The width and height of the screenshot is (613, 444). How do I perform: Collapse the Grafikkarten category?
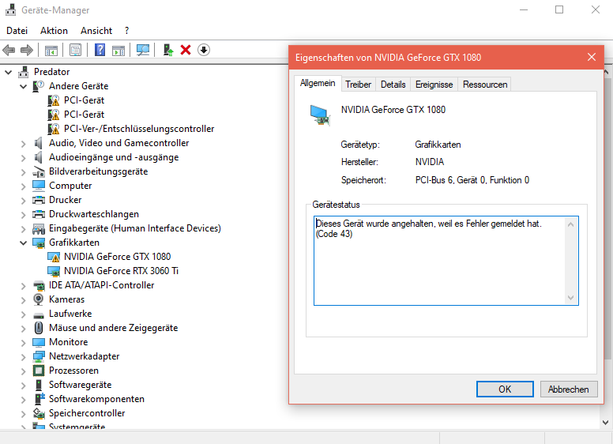click(x=24, y=243)
